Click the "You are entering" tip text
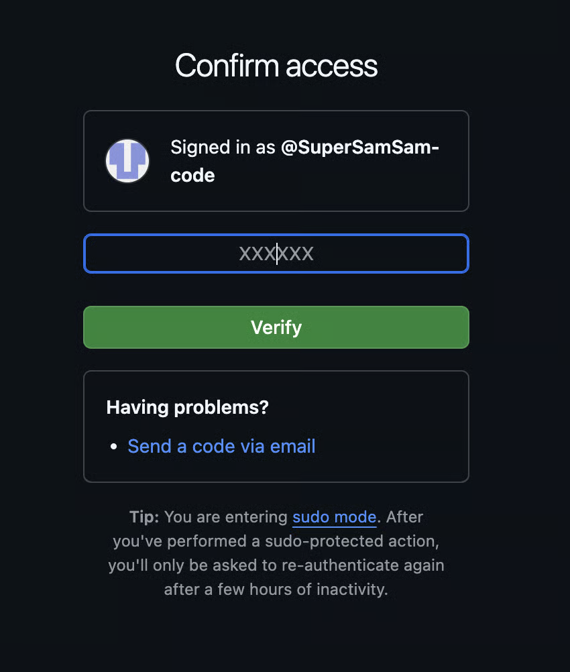Image resolution: width=570 pixels, height=672 pixels. (227, 517)
